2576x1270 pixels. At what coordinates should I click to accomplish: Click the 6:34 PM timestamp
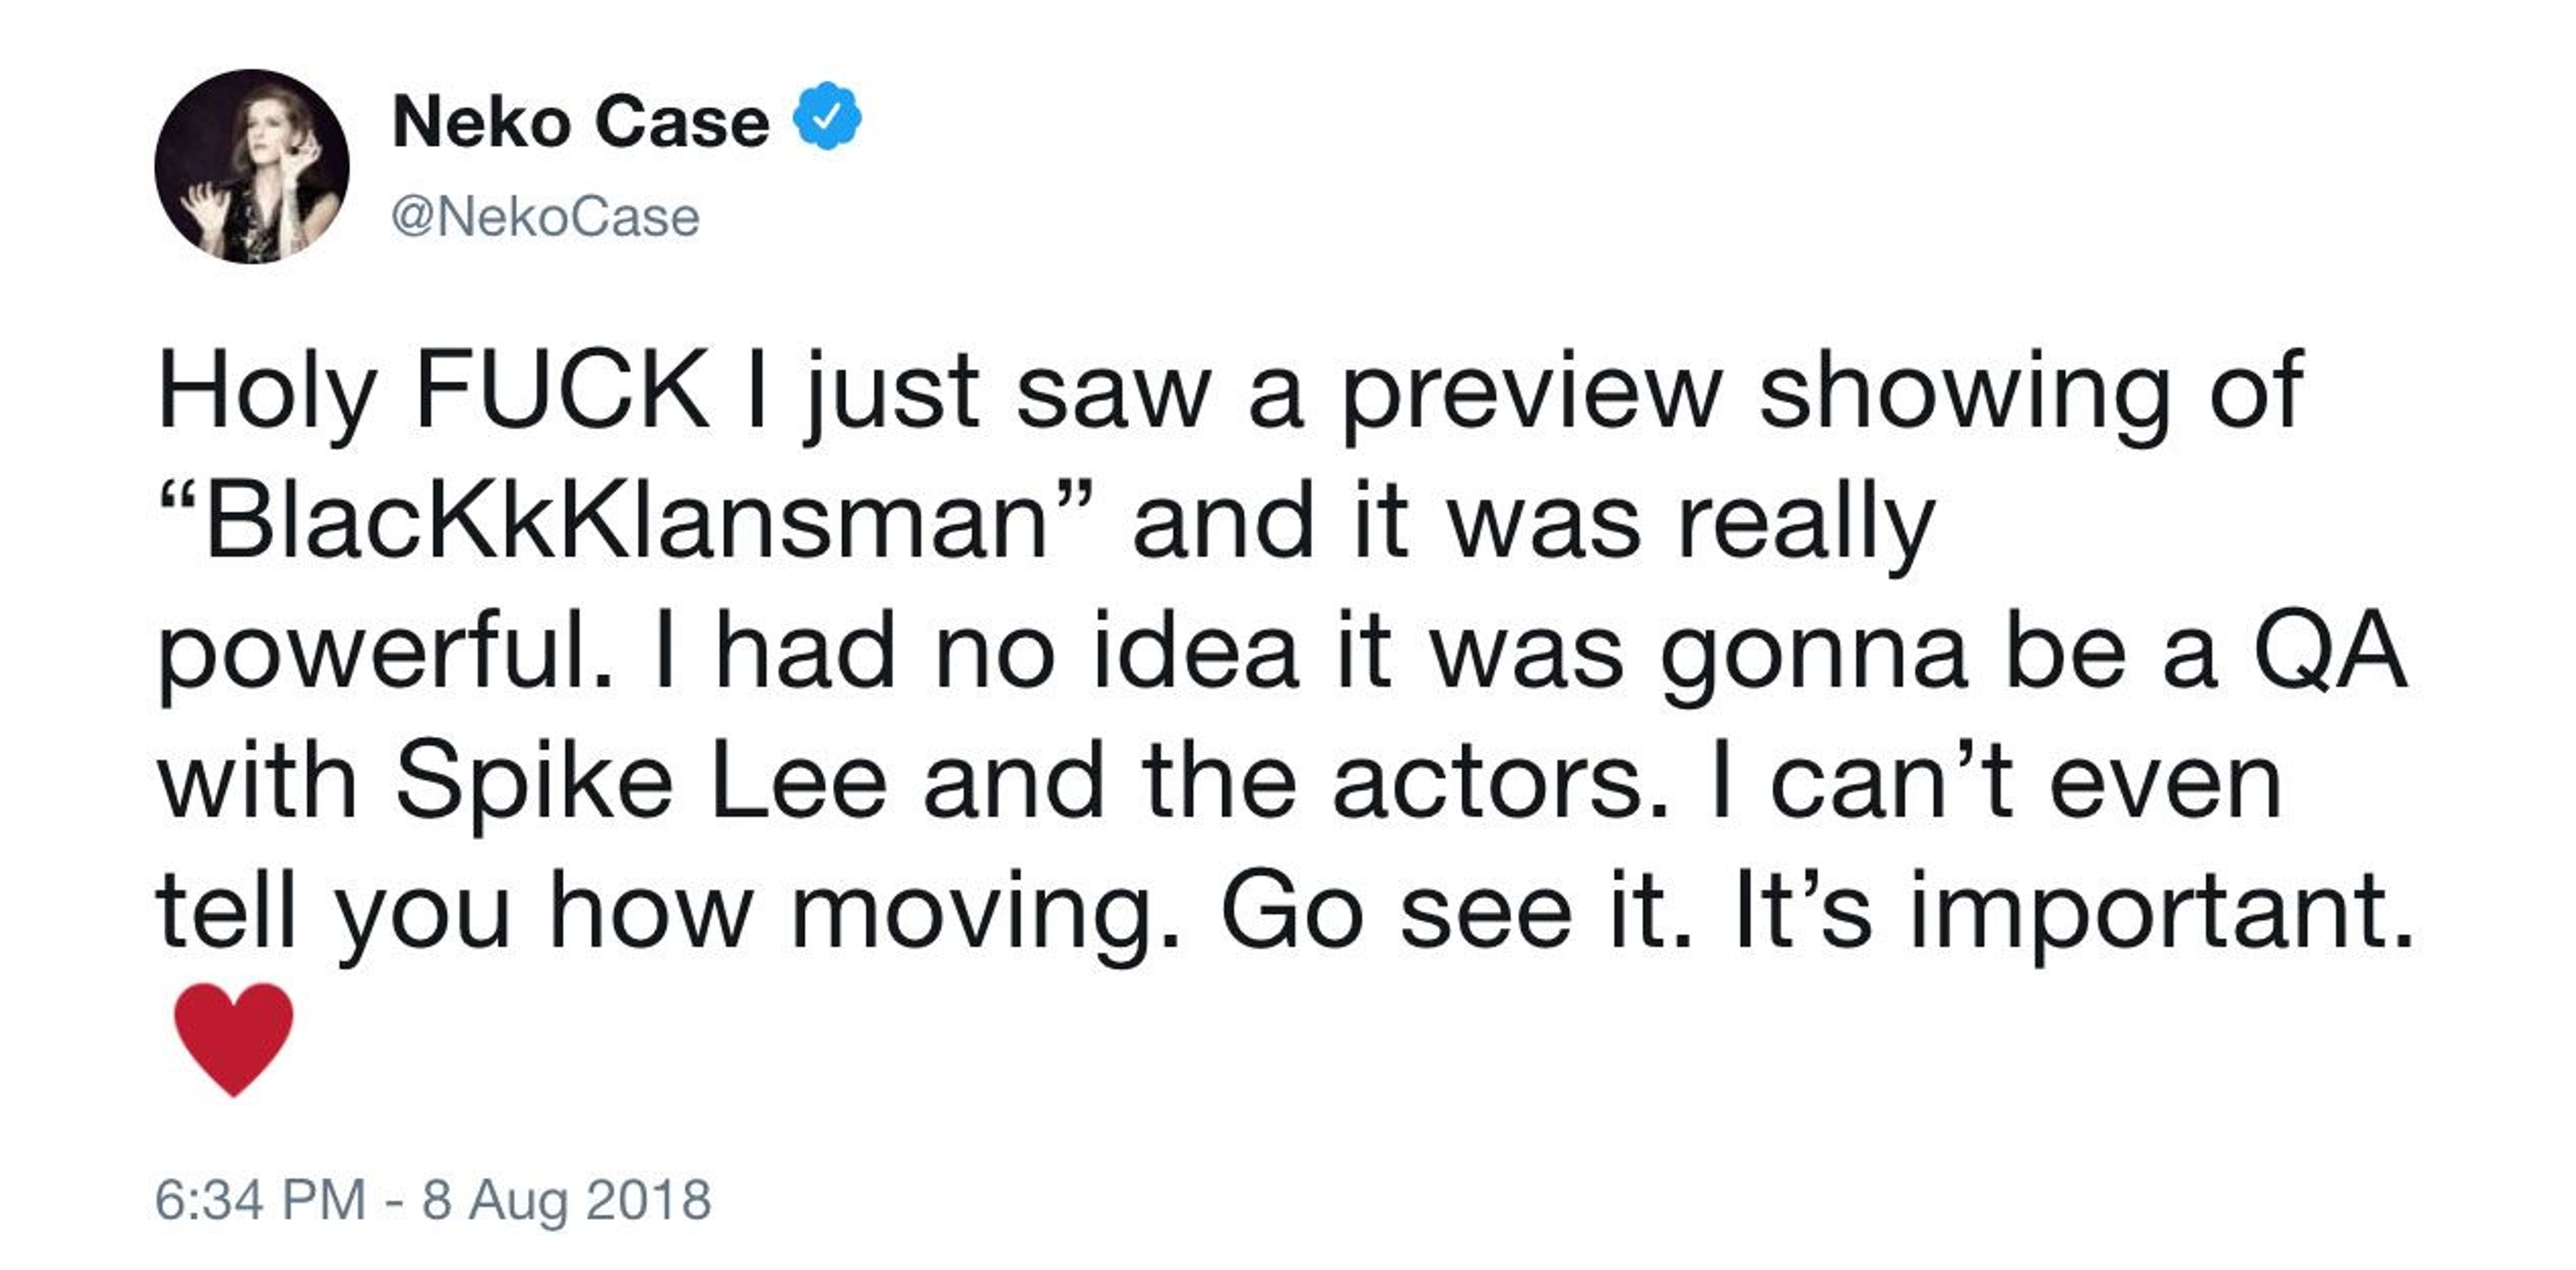pos(260,1199)
